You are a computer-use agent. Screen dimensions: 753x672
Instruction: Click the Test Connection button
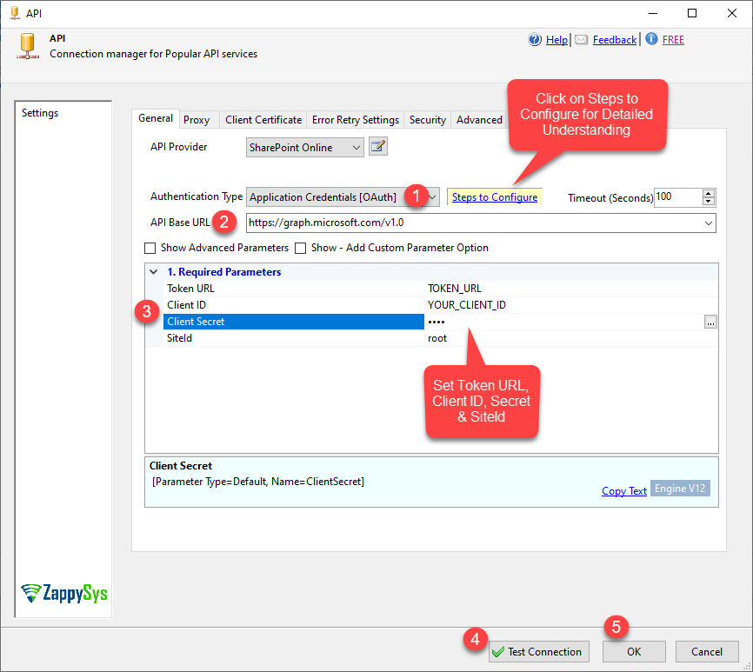tap(539, 651)
